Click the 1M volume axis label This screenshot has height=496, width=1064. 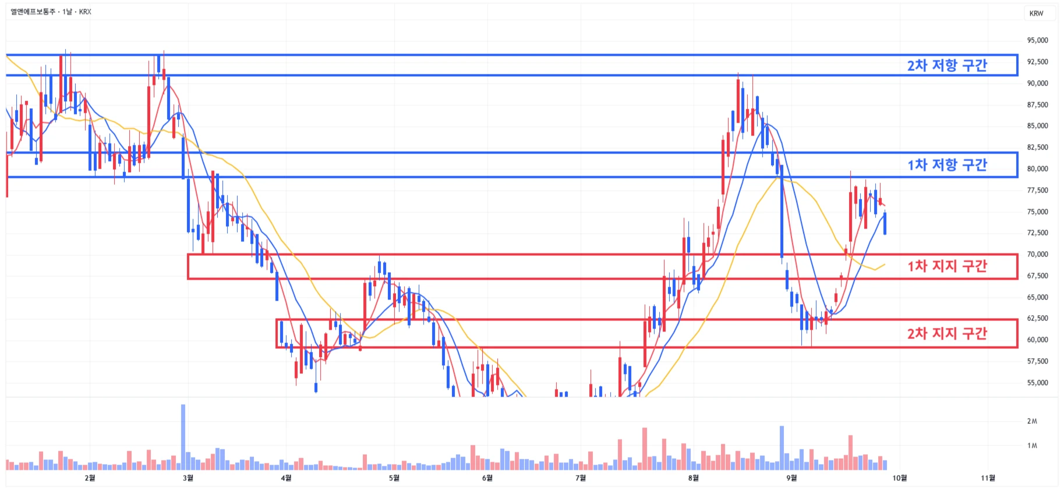click(x=1031, y=446)
